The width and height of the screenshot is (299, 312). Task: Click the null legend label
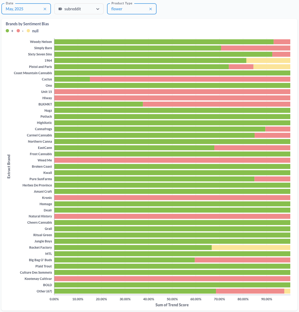(35, 31)
